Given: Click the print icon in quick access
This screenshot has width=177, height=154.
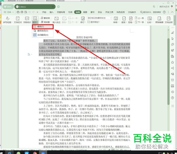Looking at the screenshot, I should click(22, 12).
